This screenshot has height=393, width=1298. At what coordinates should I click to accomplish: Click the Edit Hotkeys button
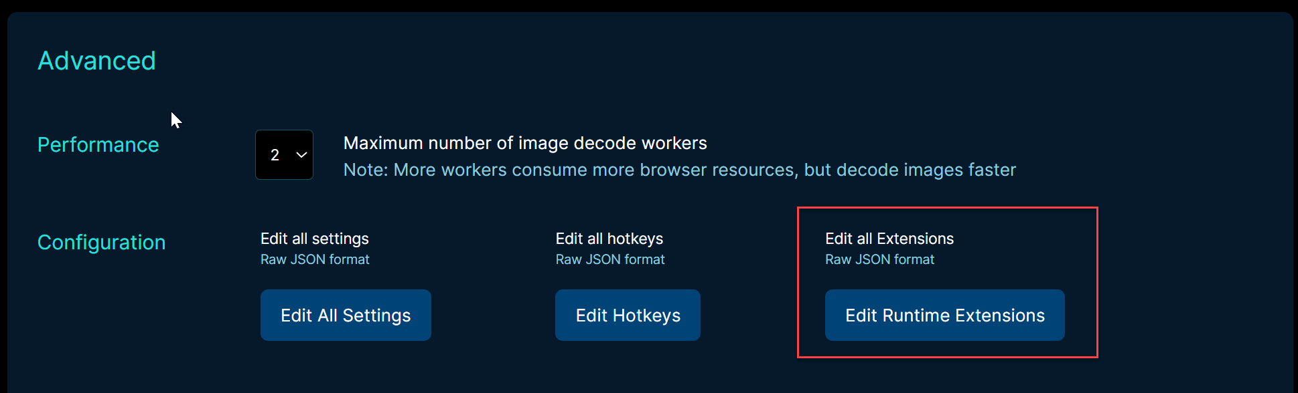(628, 315)
